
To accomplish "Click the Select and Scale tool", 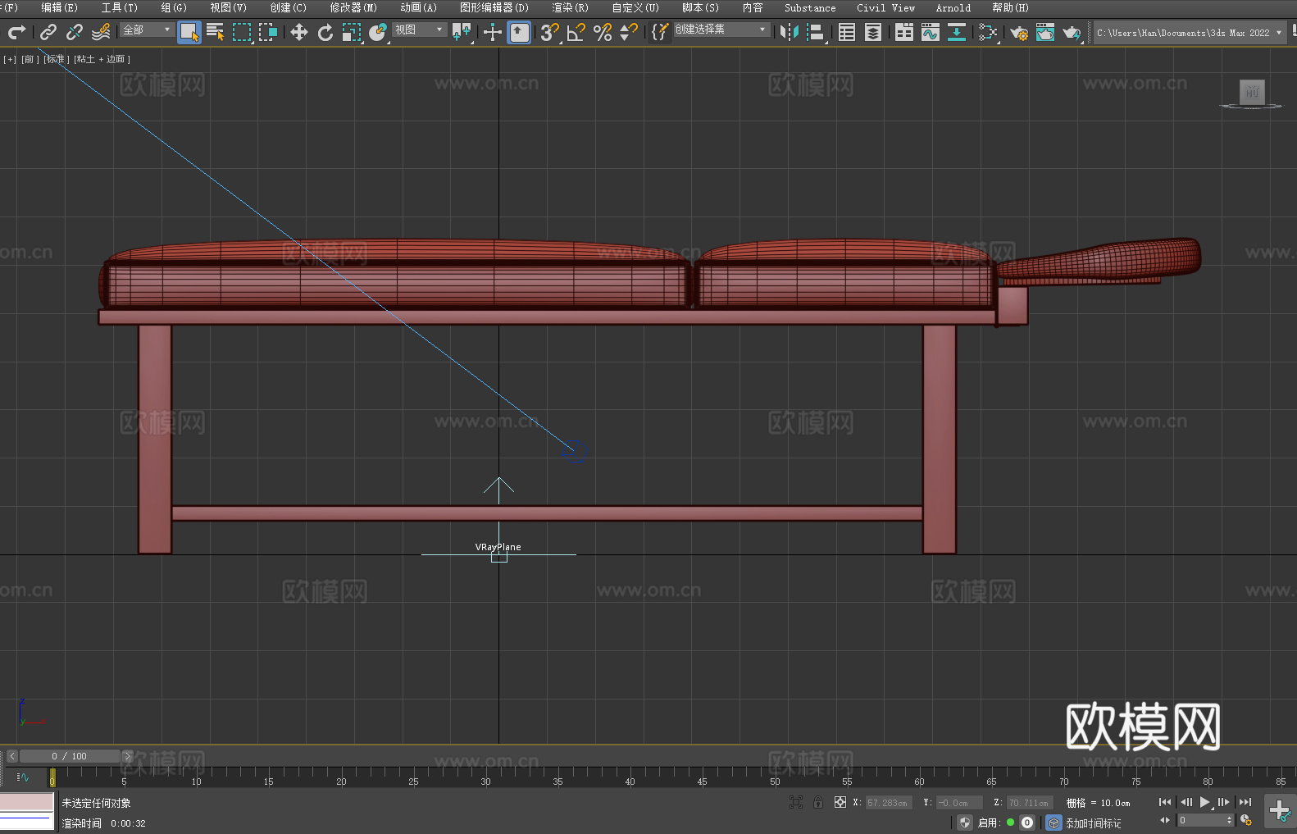I will click(352, 32).
